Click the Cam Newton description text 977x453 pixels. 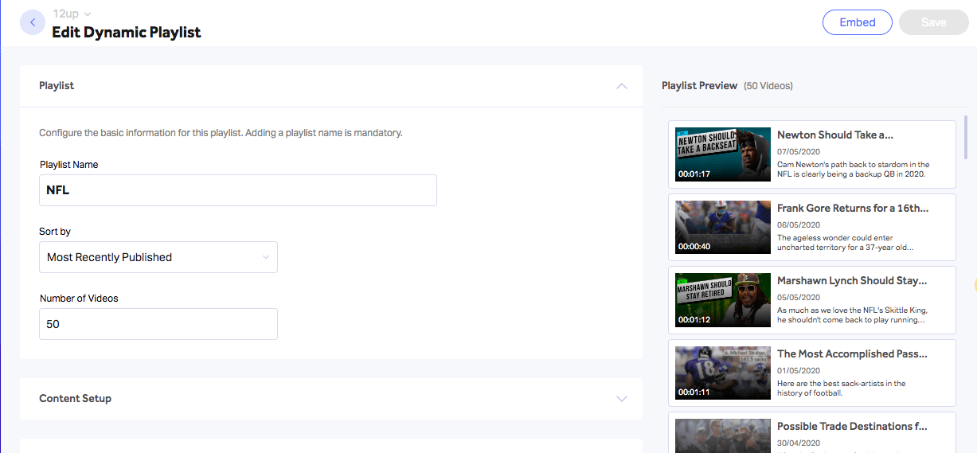tap(853, 169)
